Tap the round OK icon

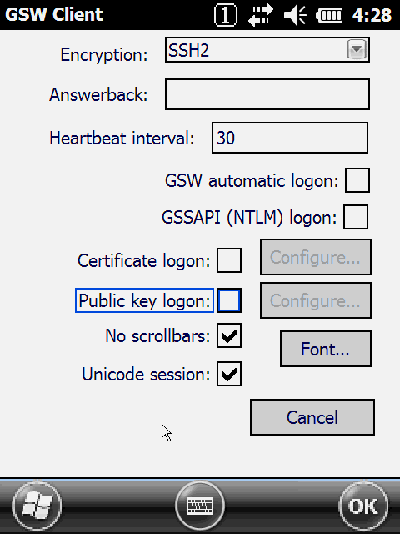pyautogui.click(x=363, y=506)
